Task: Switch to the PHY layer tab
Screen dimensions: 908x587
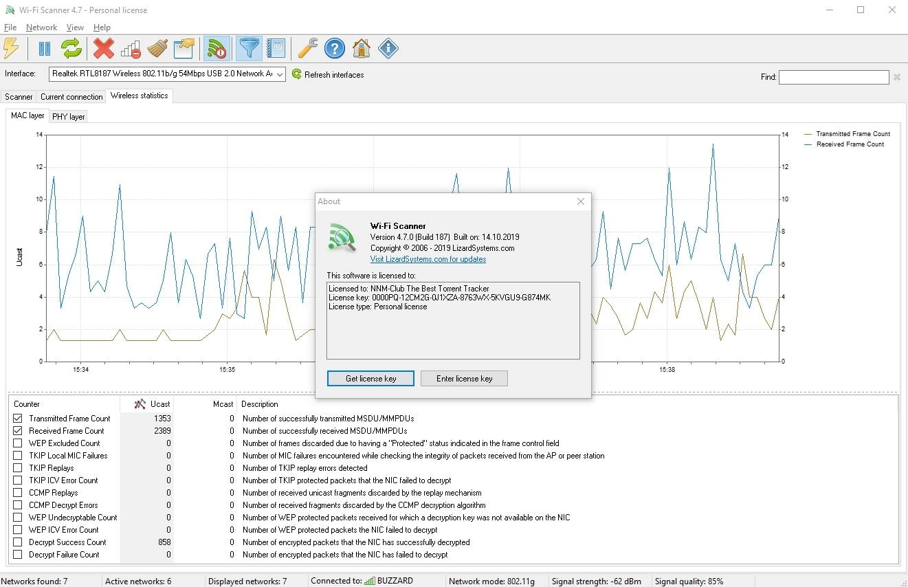Action: [68, 117]
